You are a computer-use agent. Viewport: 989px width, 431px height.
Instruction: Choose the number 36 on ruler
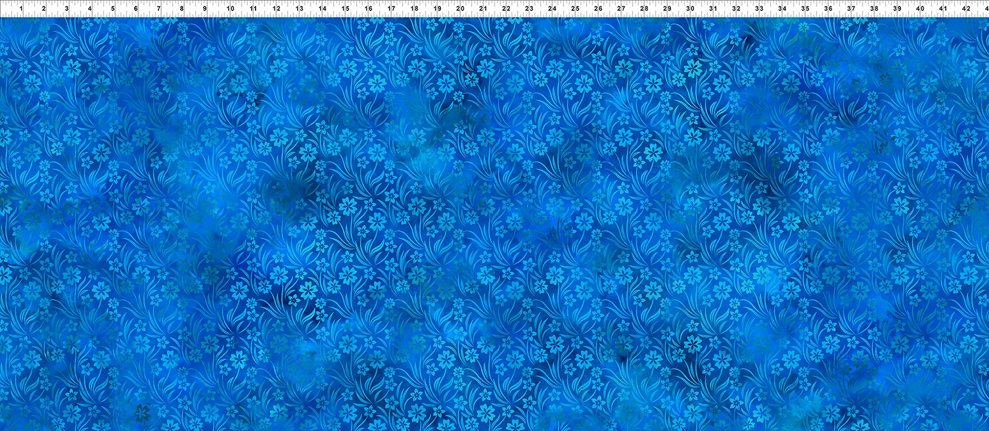pyautogui.click(x=828, y=9)
